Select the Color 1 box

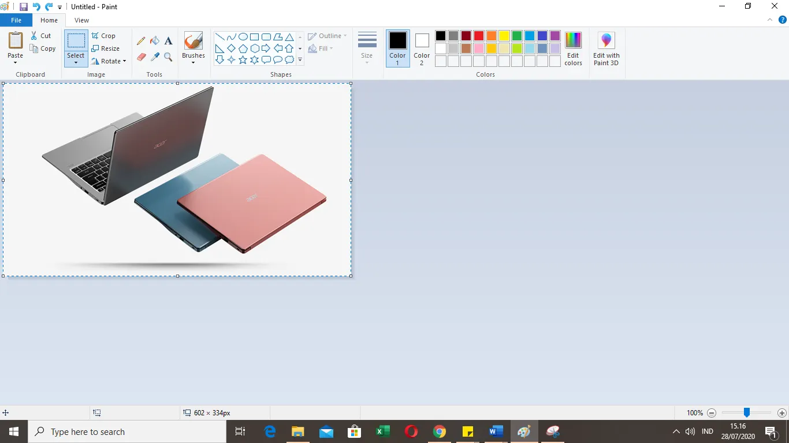coord(397,48)
